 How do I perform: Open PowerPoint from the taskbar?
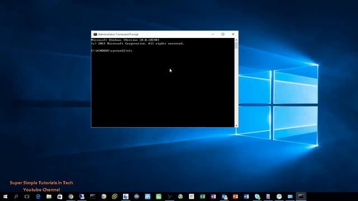(x=235, y=197)
